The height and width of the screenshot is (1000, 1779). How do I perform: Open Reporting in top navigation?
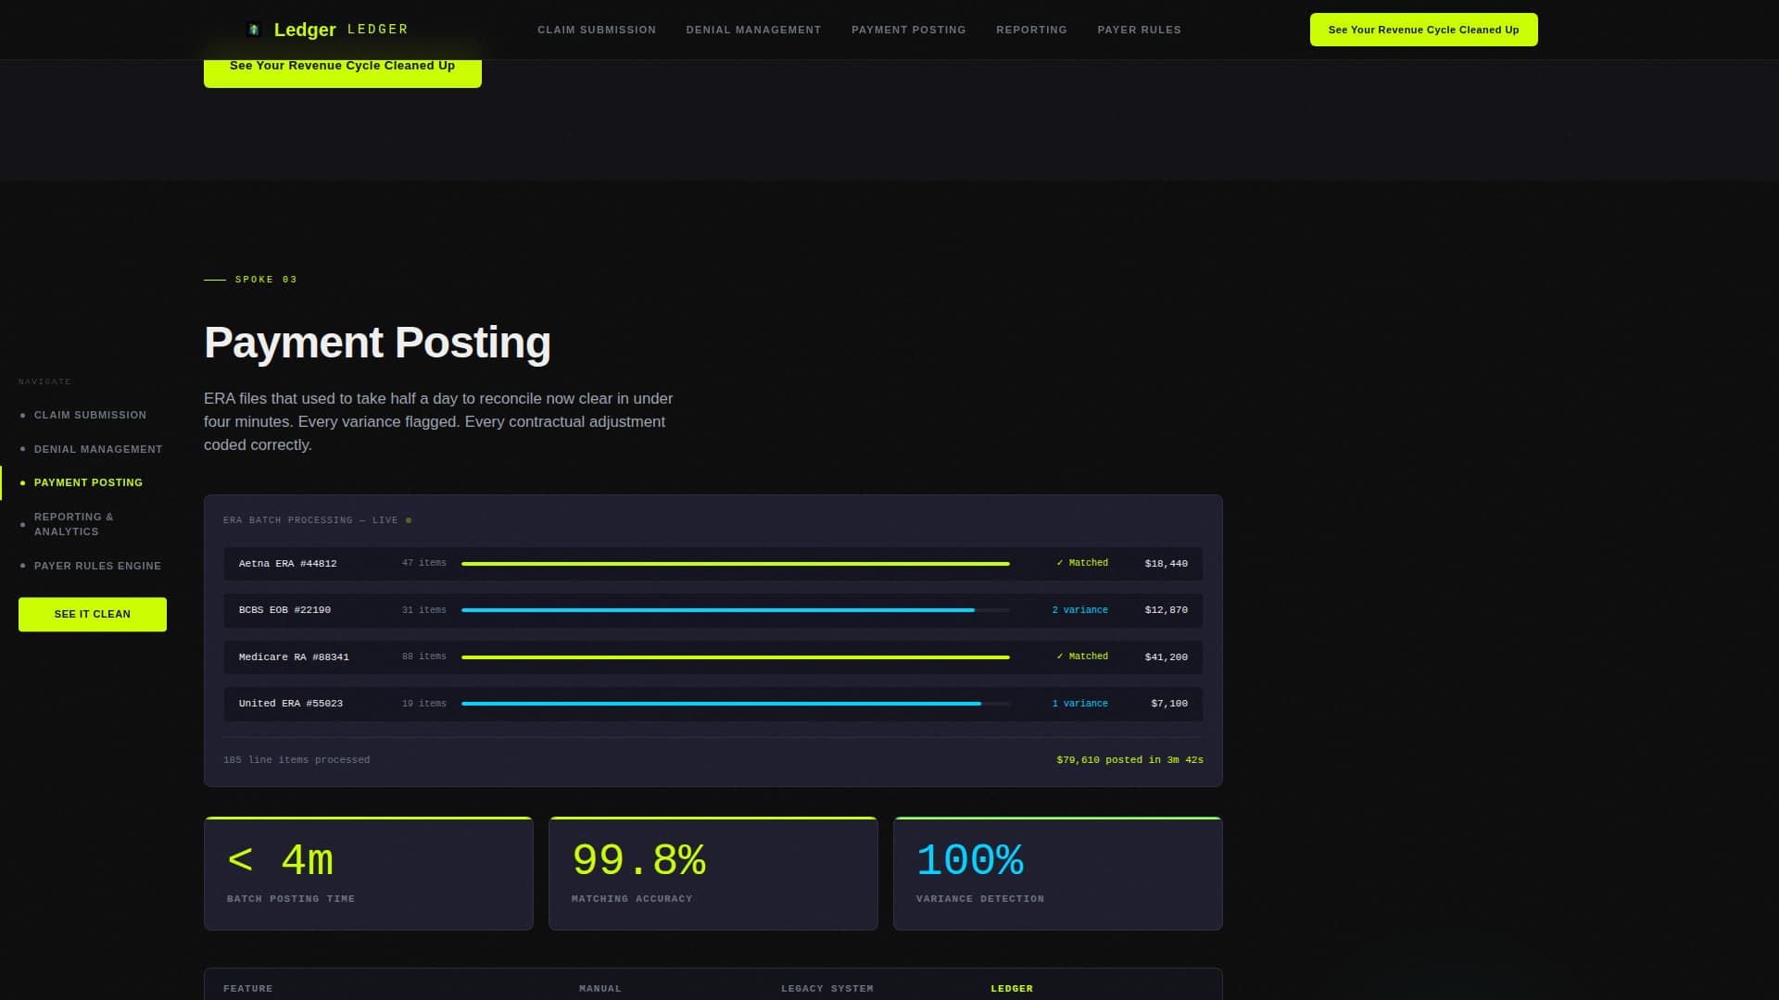click(x=1031, y=30)
